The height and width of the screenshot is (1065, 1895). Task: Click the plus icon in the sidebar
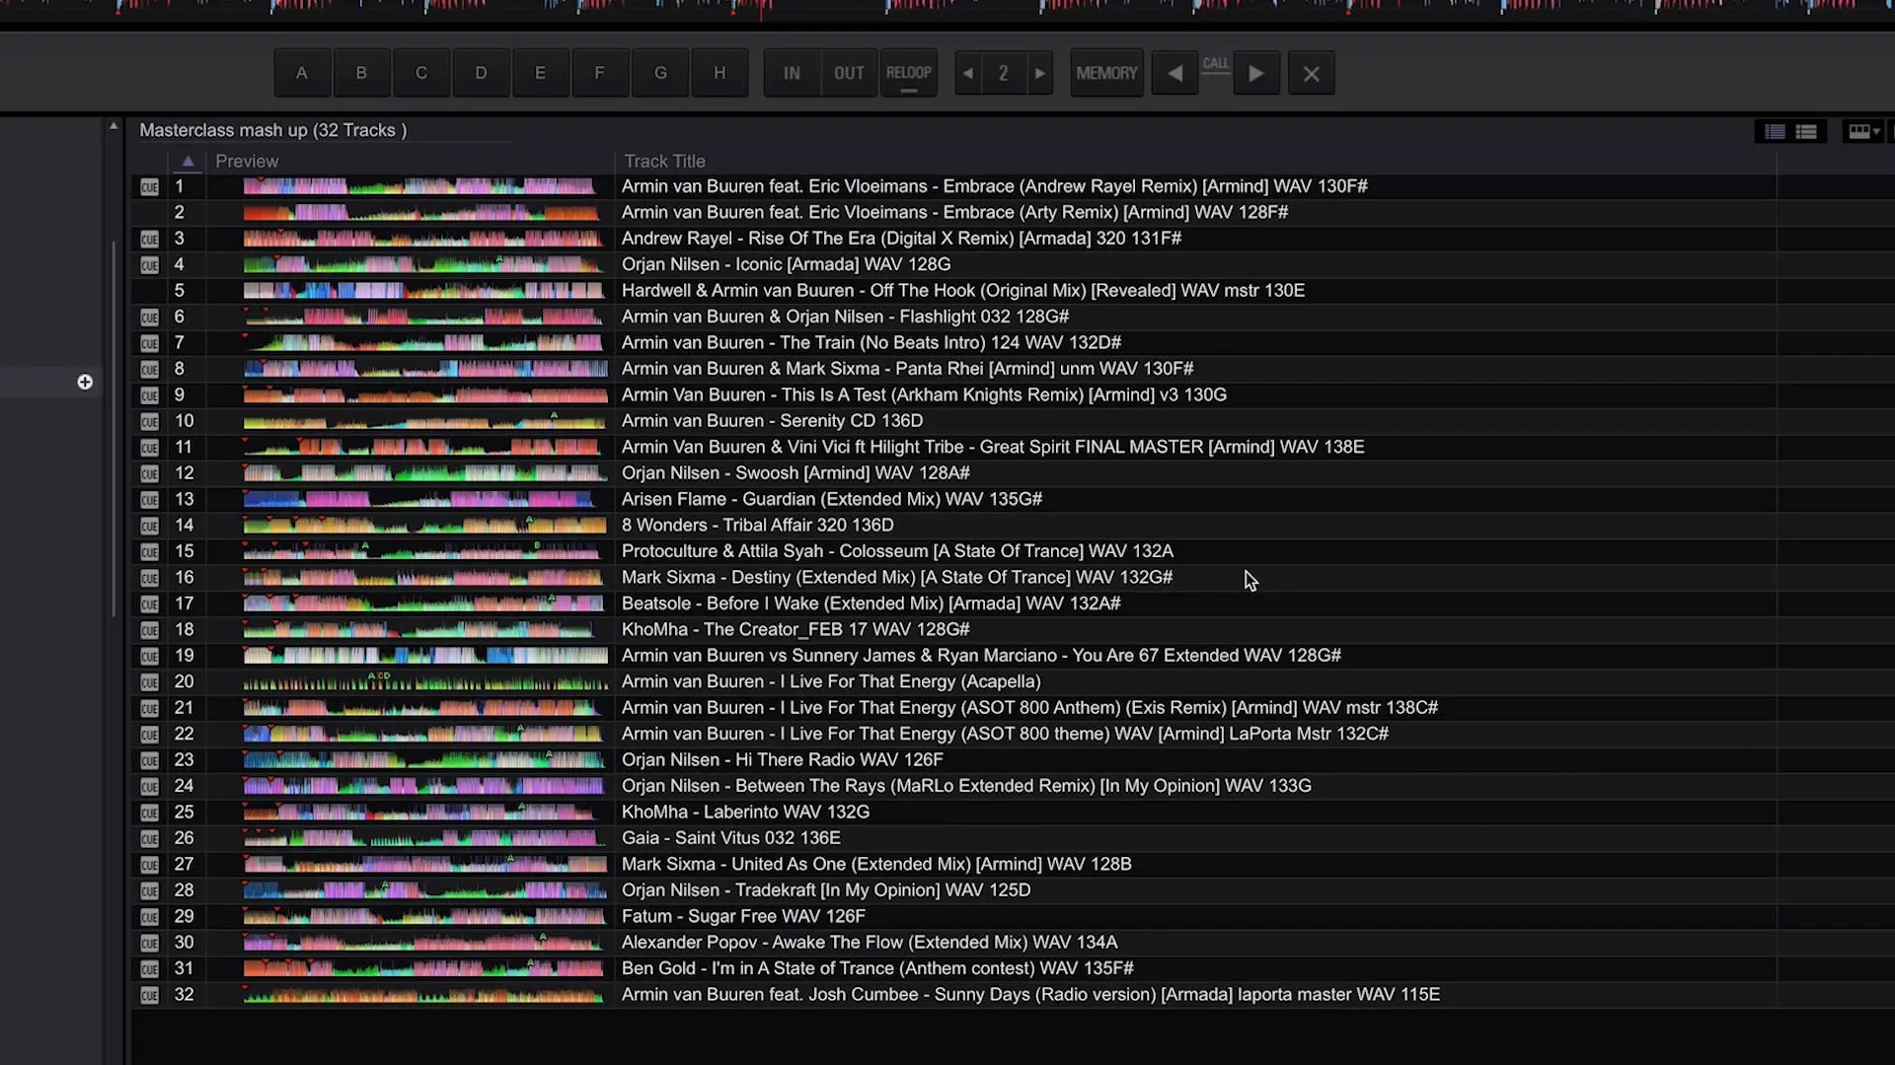[85, 382]
